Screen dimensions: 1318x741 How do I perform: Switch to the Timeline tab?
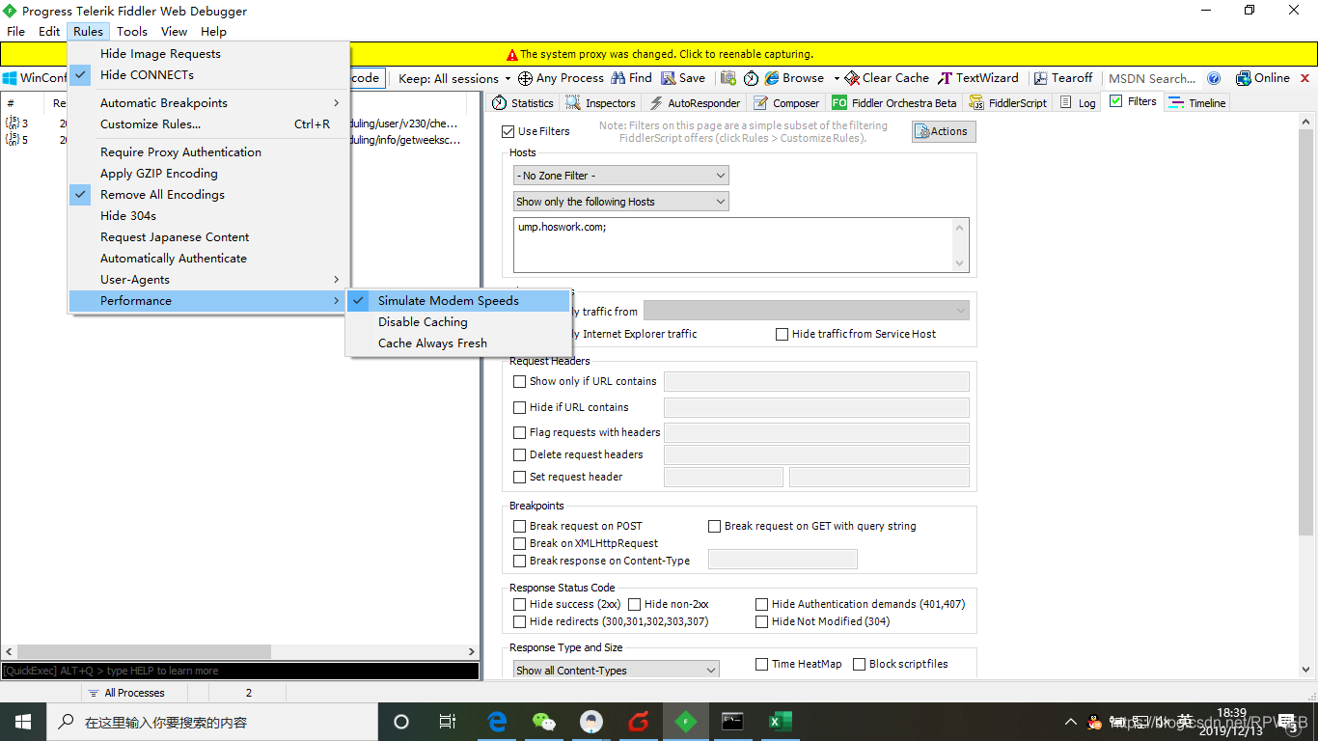(x=1197, y=102)
